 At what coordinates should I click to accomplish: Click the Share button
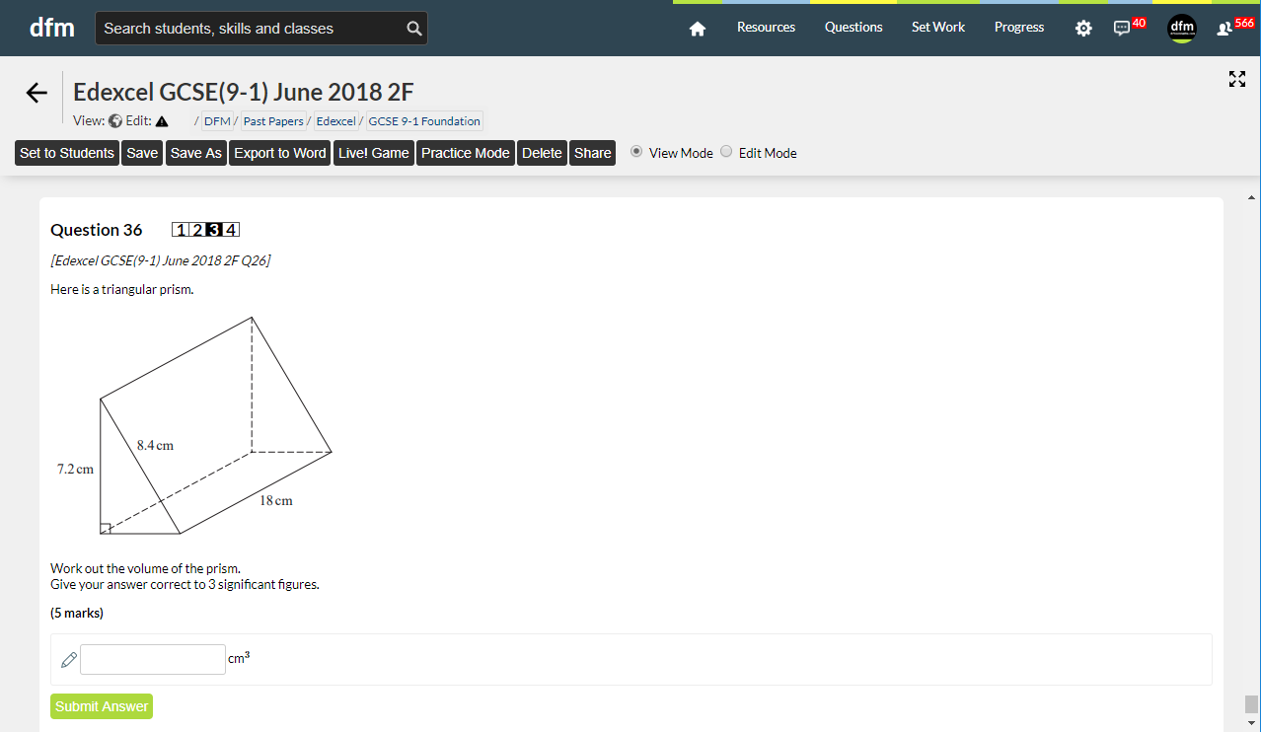593,153
